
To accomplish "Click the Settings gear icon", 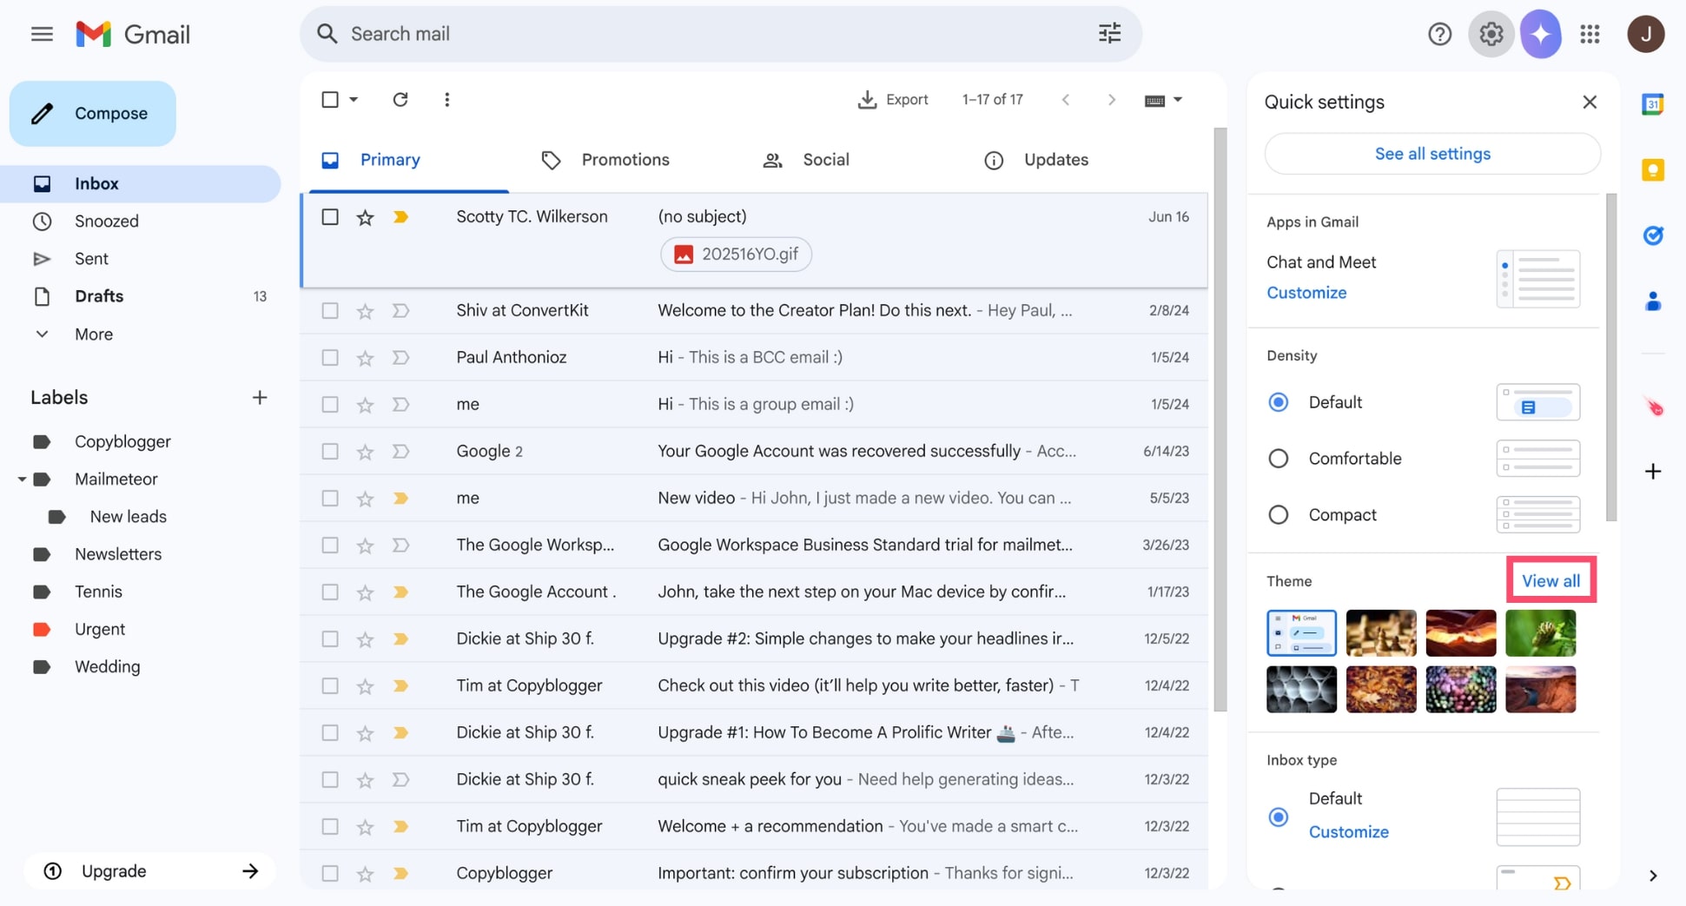I will [x=1491, y=34].
